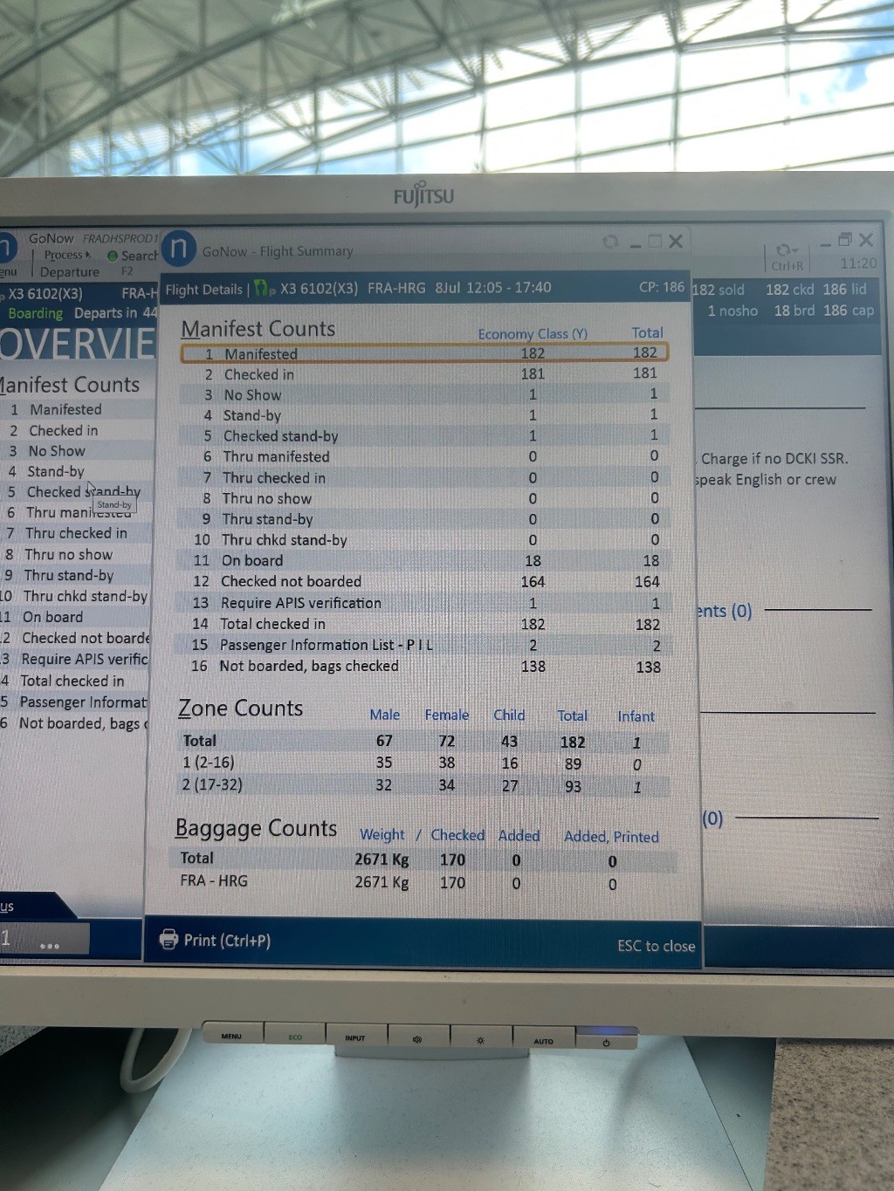Viewport: 894px width, 1191px height.
Task: Click the printer icon beside Print (Ctrl+P)
Action: click(168, 939)
